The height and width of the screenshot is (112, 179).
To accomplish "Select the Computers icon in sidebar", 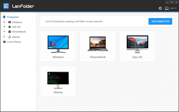I will click(4, 17).
